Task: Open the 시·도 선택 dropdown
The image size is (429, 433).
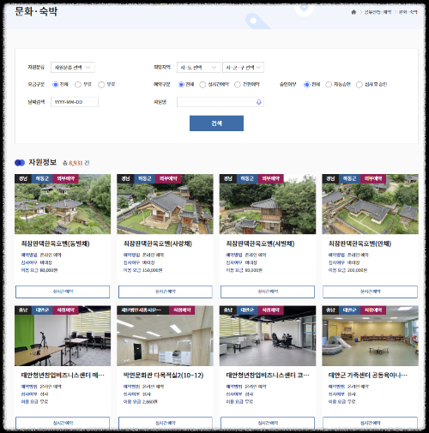Action: (199, 68)
